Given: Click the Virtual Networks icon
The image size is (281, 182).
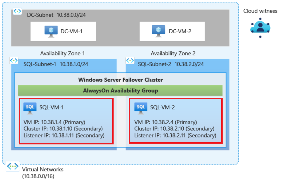Looking at the screenshot, I should (13, 166).
